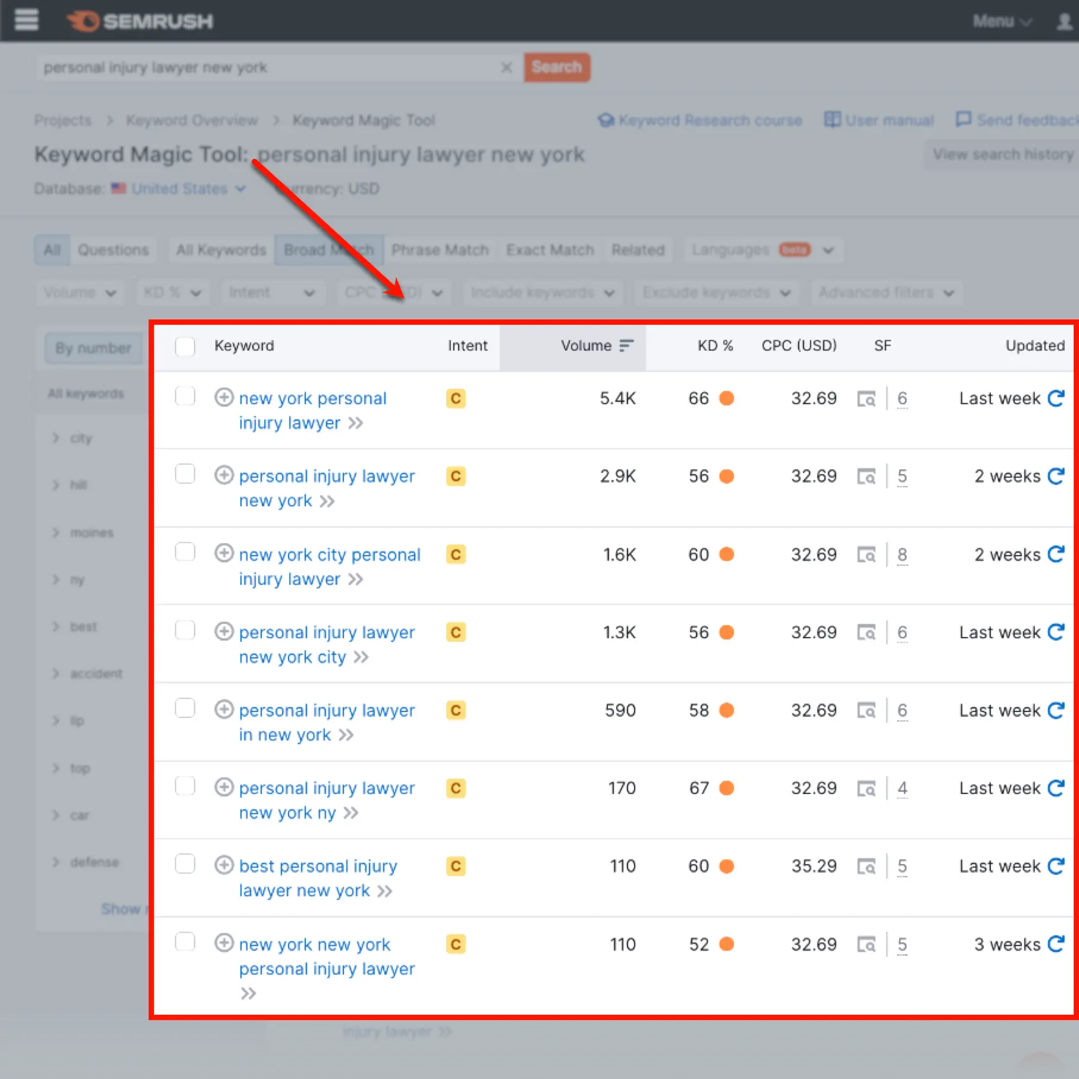The width and height of the screenshot is (1079, 1079).
Task: Check the personal injury lawyer new york row
Action: (x=185, y=474)
